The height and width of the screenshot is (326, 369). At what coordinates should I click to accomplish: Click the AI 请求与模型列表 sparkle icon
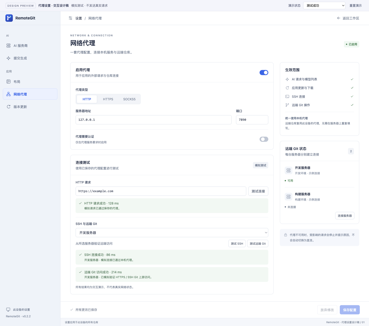point(287,79)
